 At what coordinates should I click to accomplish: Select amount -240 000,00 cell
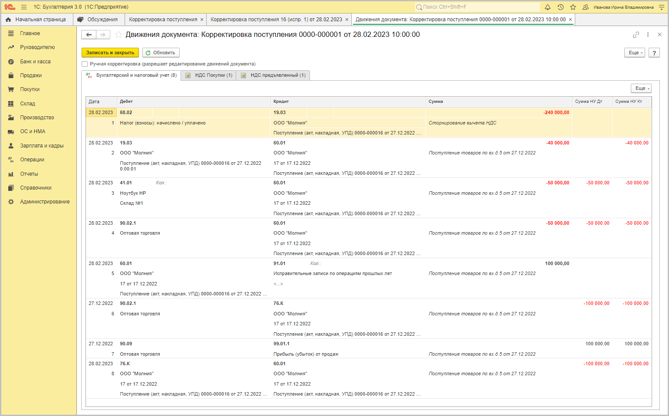(556, 112)
